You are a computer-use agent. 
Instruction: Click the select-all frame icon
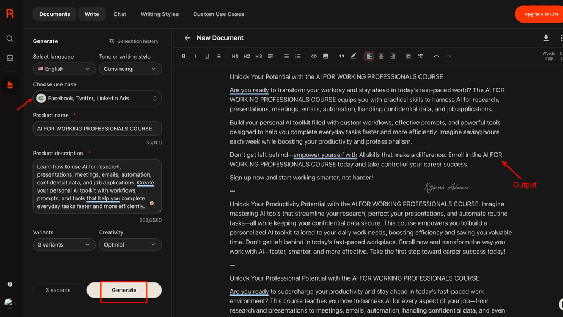pos(409,57)
